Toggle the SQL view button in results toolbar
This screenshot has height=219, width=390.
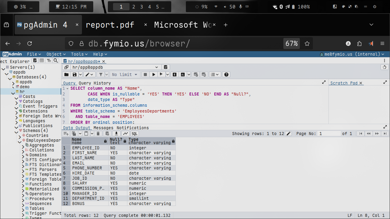[134, 134]
